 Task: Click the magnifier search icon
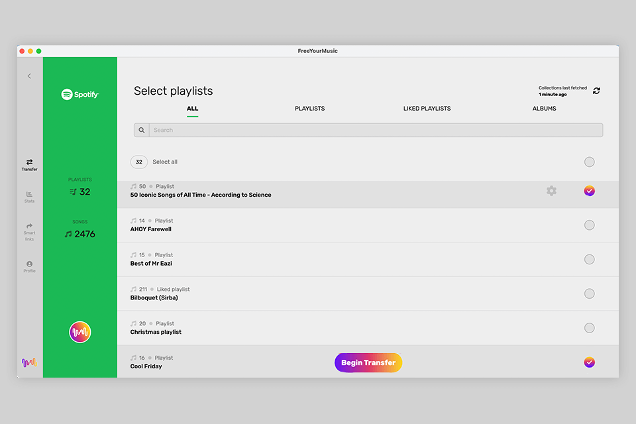coord(142,130)
